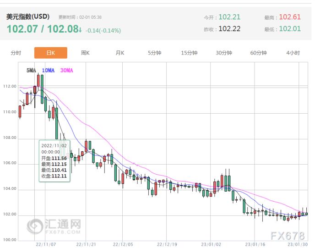Screen dimensions: 315x248
Task: Click the 108.00 price axis label
Action: coord(10,138)
